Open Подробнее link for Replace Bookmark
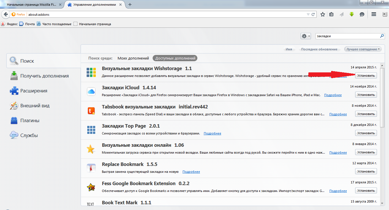Screen dimensions: 389x210 pos(191,172)
